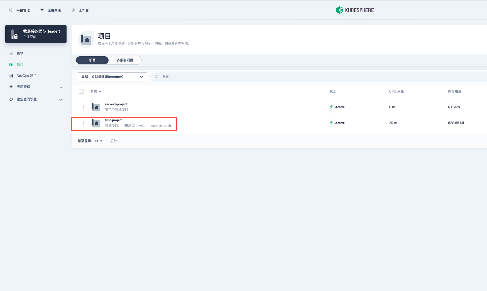
Task: Open the second-project link
Action: point(116,104)
